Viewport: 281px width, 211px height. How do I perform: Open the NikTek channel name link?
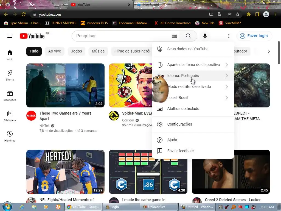point(44,126)
